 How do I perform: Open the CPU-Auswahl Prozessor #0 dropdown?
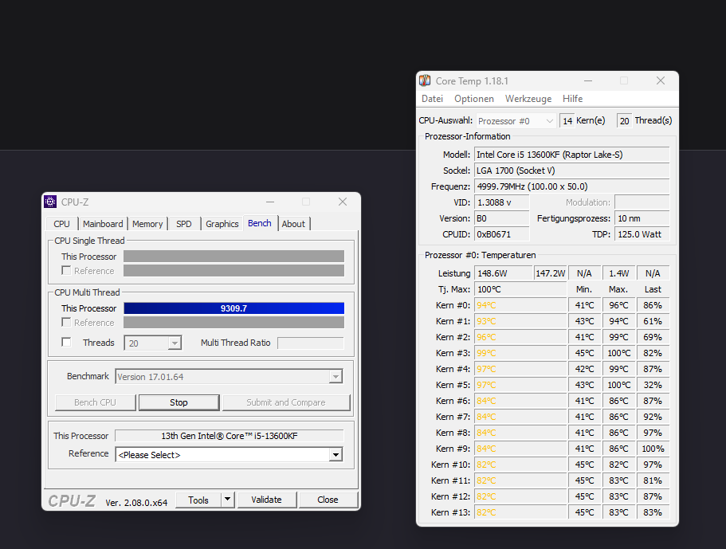[x=516, y=121]
